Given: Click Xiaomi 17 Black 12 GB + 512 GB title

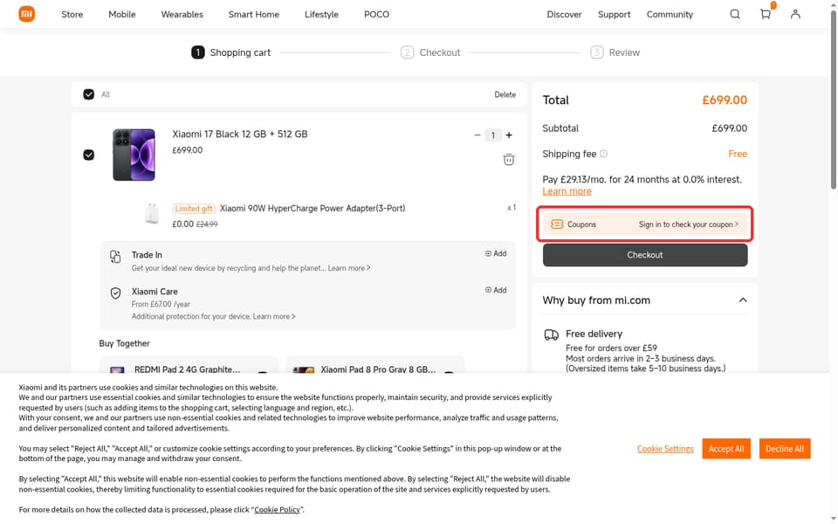Looking at the screenshot, I should coord(240,134).
